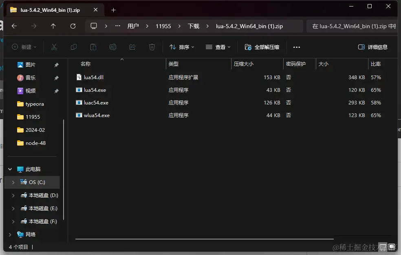Click the 下载 breadcrumb in address bar
This screenshot has width=401, height=255.
point(193,26)
